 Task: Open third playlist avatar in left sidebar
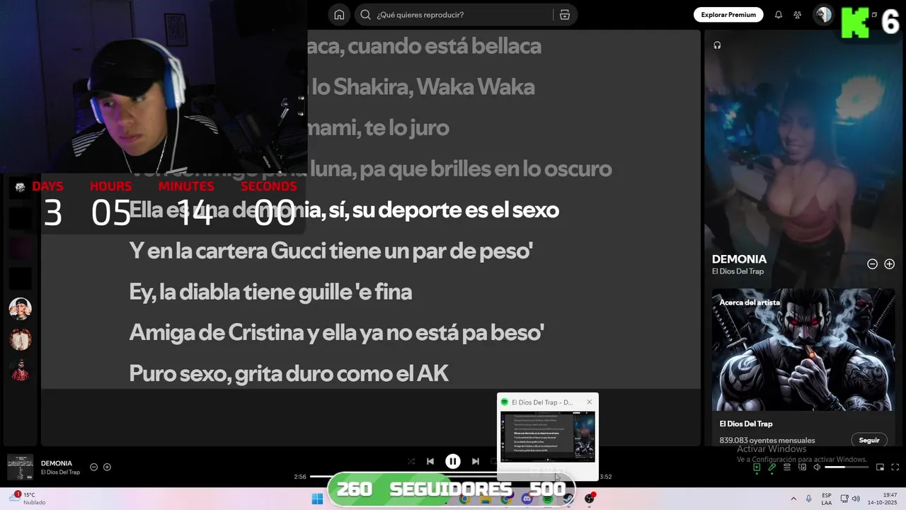pos(20,370)
